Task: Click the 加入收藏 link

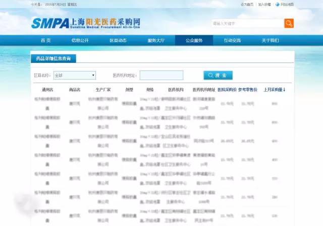Action: 264,5
